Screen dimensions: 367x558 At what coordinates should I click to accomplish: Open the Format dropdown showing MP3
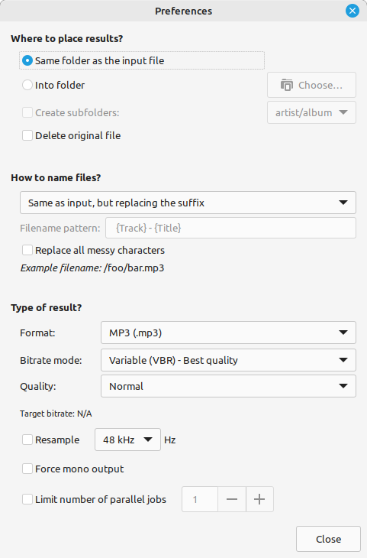pos(228,333)
